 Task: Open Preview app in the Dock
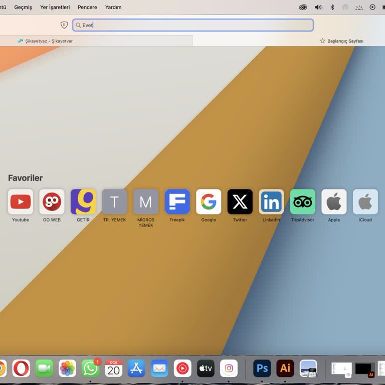point(308,368)
